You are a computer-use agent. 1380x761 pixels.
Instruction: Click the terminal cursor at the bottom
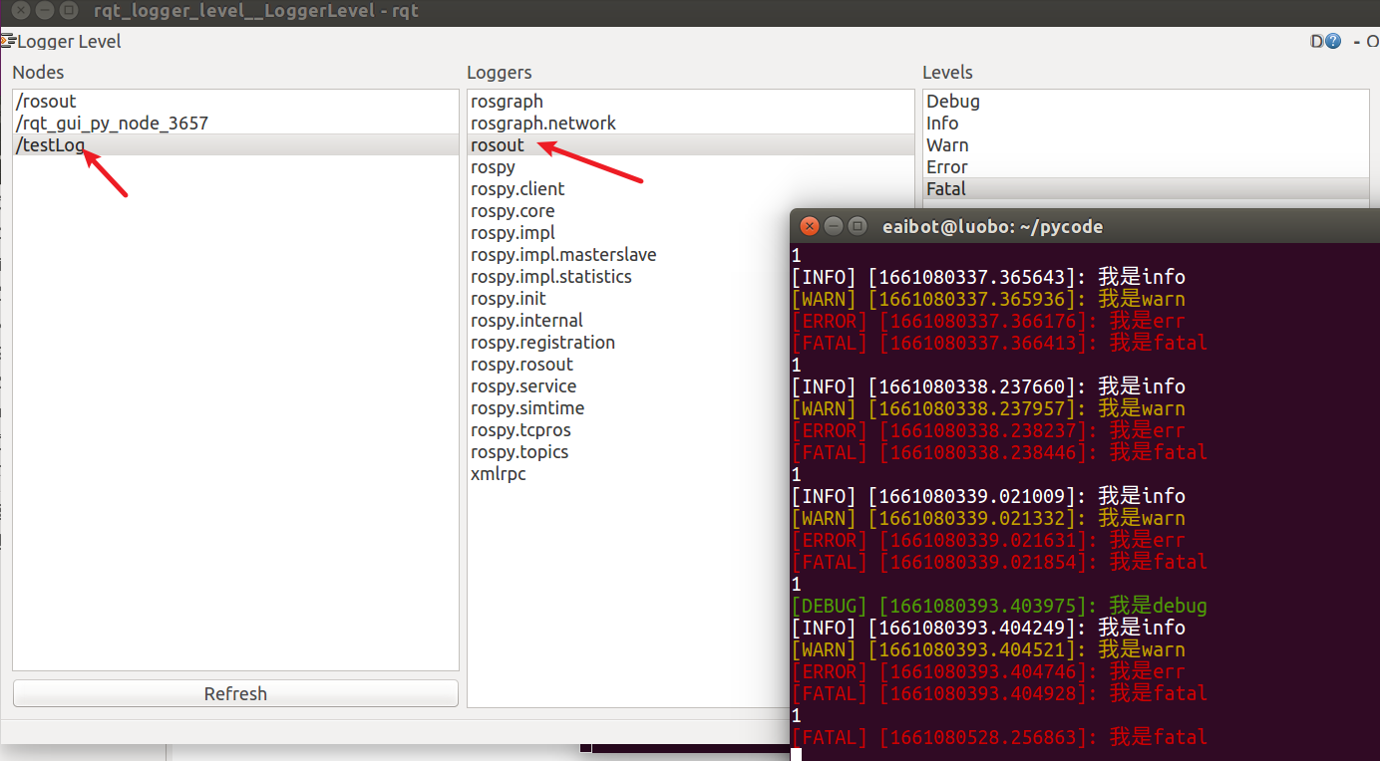click(x=796, y=754)
